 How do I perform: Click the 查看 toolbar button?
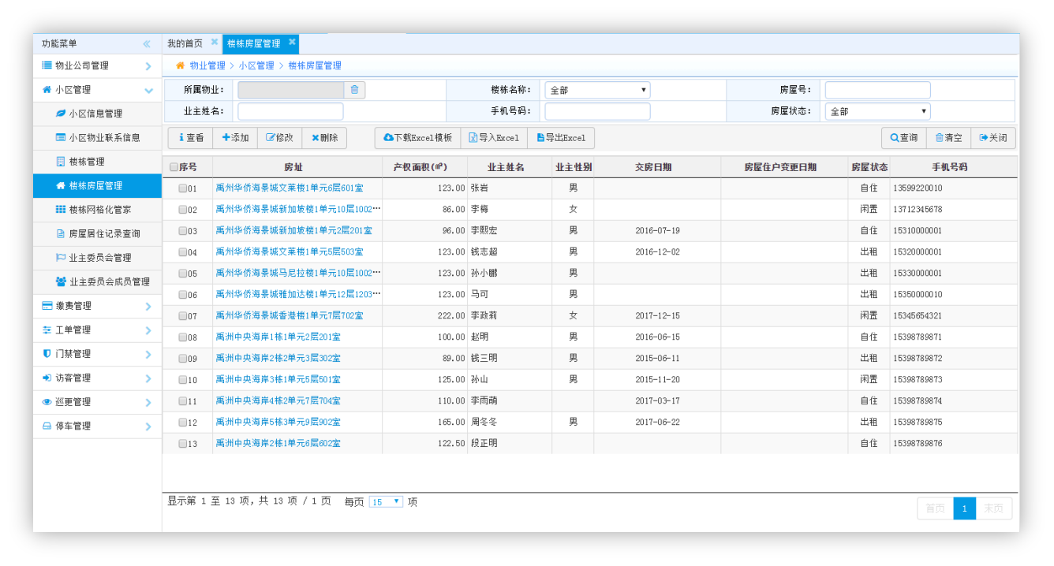pos(190,138)
